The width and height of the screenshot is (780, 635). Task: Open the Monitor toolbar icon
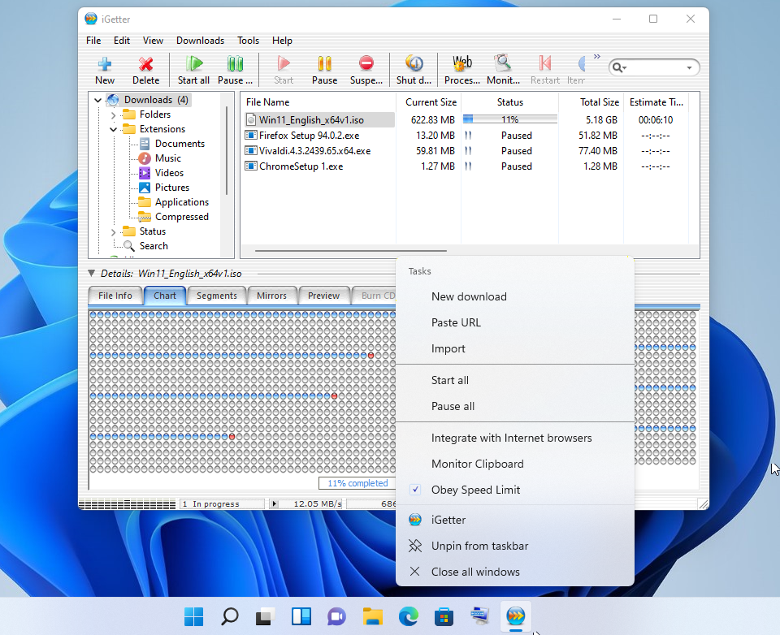[x=504, y=64]
